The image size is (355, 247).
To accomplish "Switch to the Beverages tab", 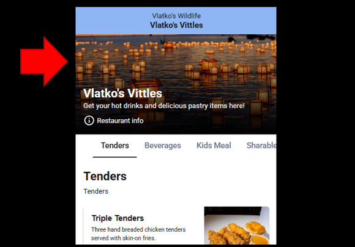I will [163, 146].
